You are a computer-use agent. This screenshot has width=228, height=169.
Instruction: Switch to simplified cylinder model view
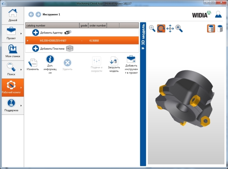220,29
